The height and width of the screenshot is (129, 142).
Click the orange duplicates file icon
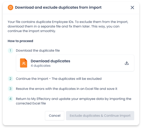tap(24, 63)
